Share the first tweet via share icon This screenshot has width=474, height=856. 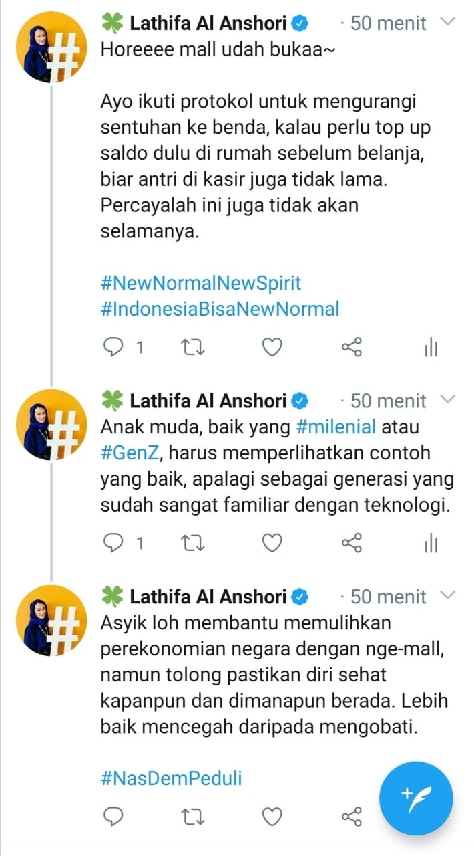(351, 348)
